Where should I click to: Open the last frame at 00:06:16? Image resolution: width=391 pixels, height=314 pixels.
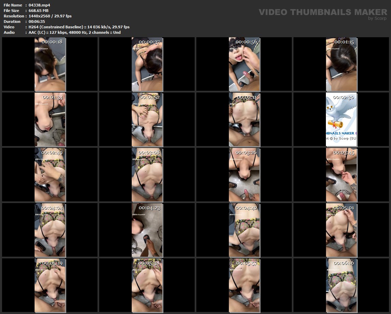tap(341, 285)
